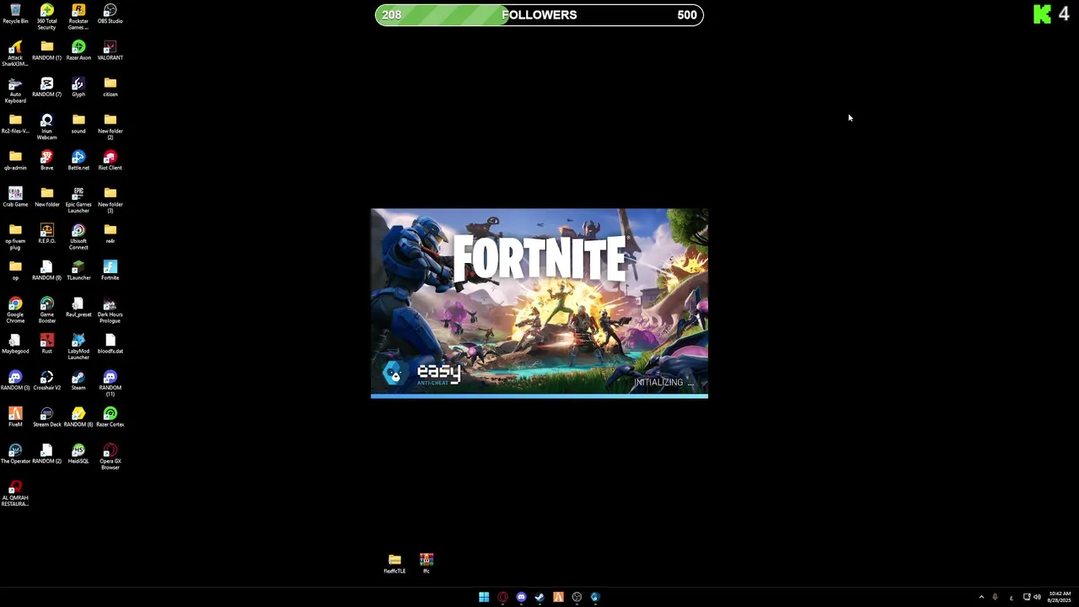Select the qb-admin folder
1079x607 pixels.
(x=15, y=160)
